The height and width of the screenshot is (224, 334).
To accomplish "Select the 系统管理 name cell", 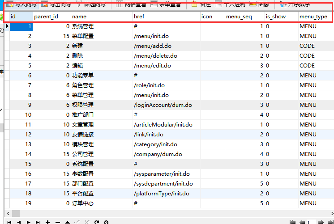I will [x=102, y=26].
